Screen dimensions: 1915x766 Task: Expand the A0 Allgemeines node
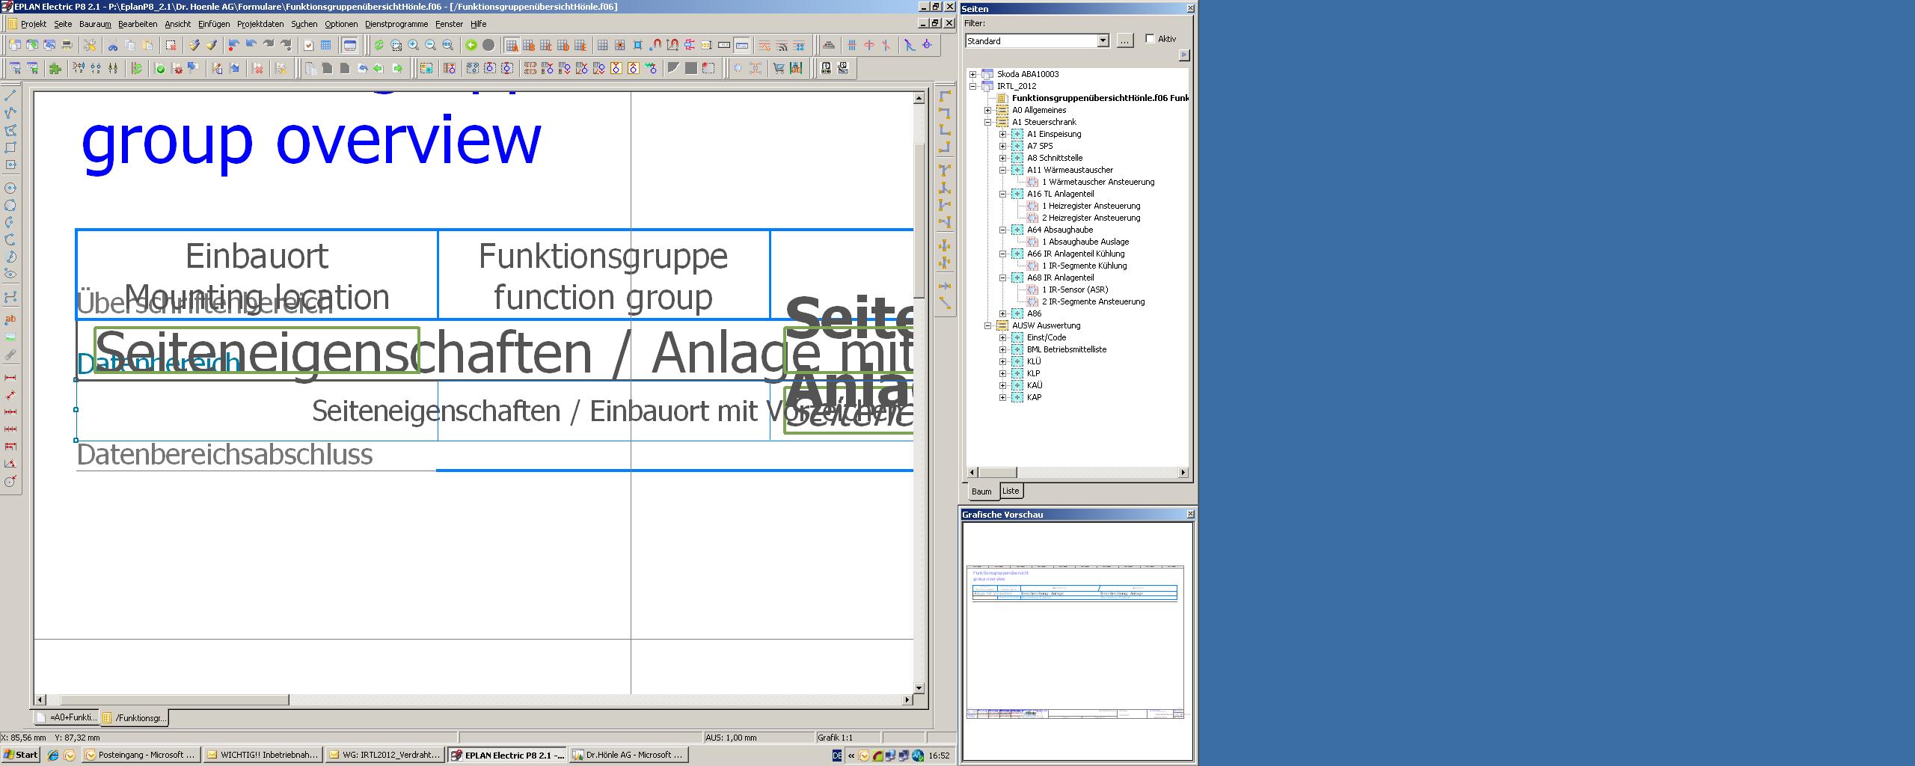(x=987, y=110)
